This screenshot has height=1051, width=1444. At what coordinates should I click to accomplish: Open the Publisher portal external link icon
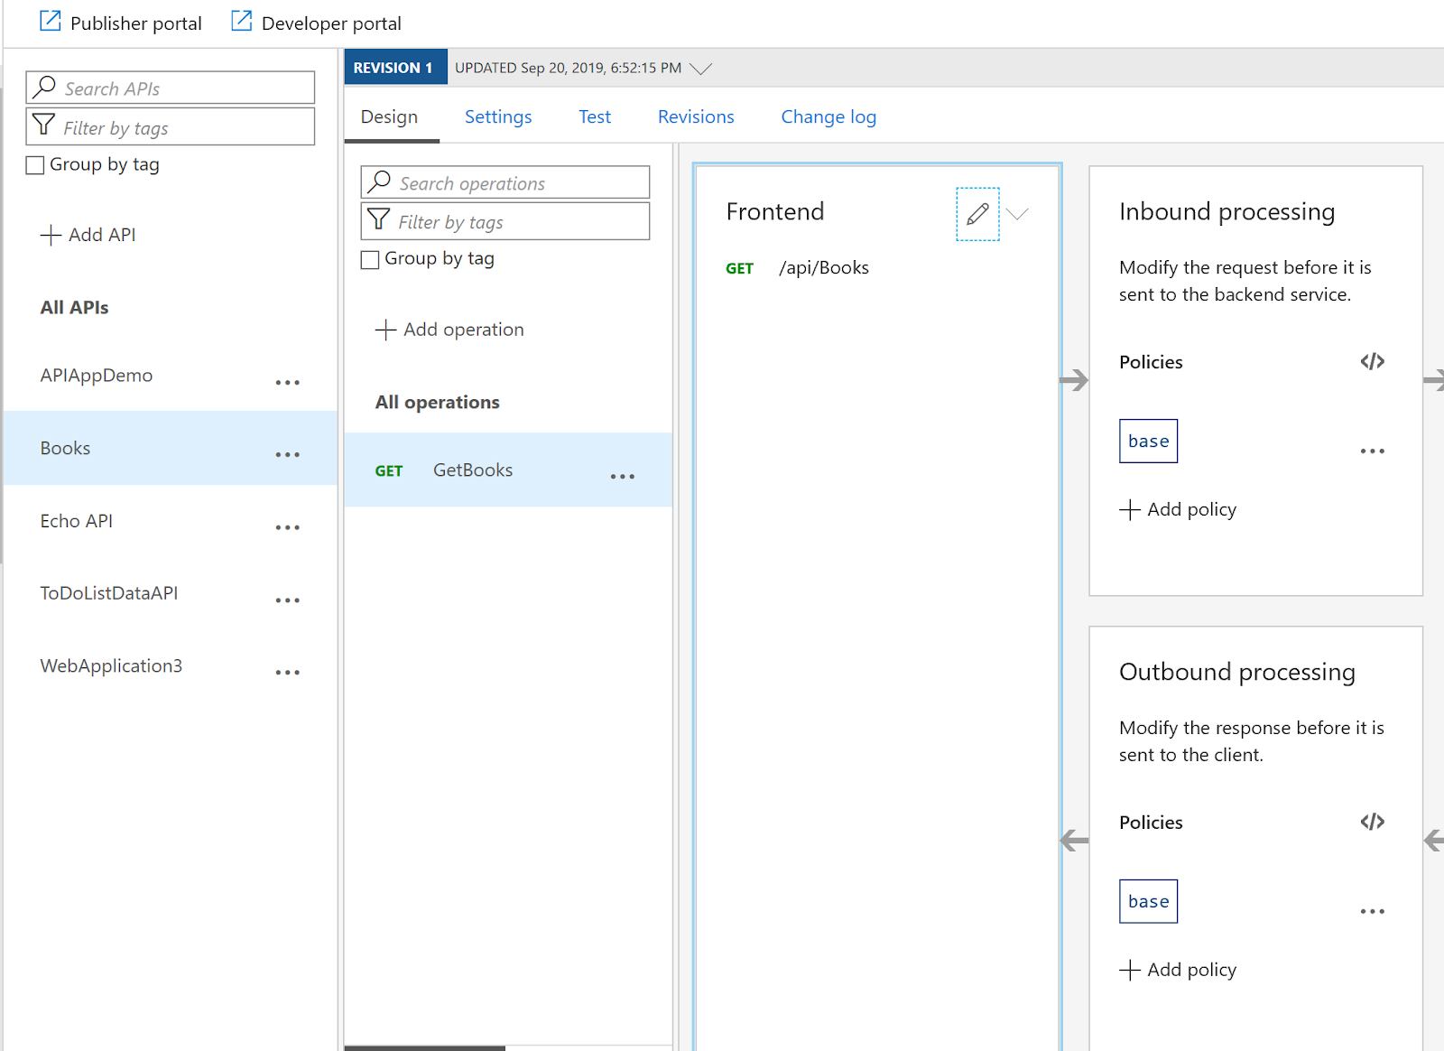click(x=50, y=20)
